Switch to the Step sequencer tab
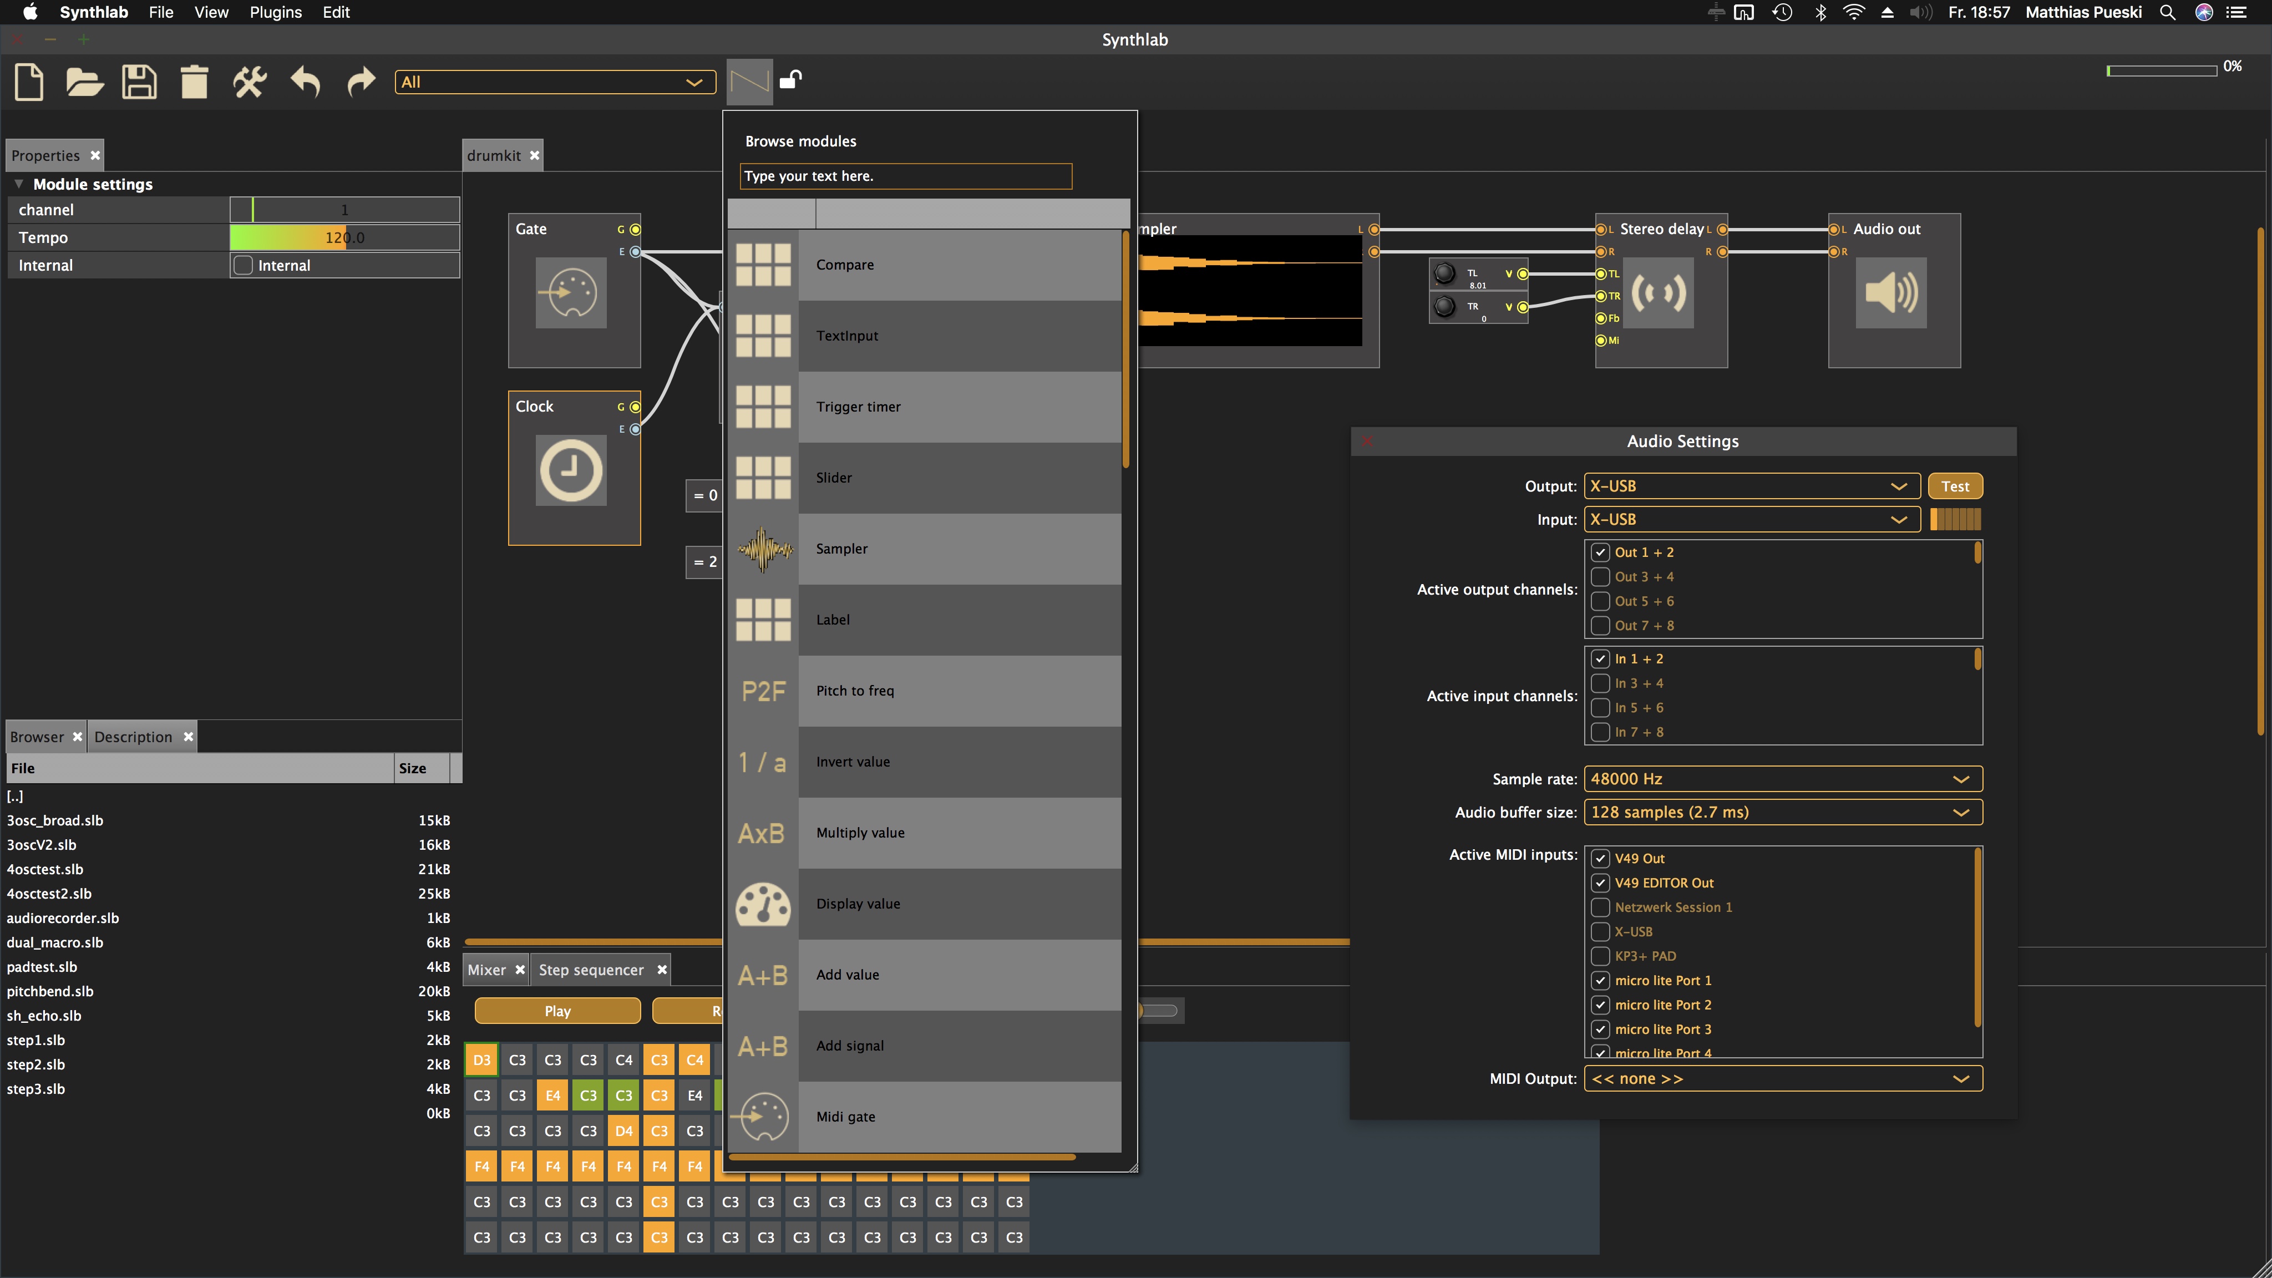Screen dimensions: 2272x1278 click(591, 969)
